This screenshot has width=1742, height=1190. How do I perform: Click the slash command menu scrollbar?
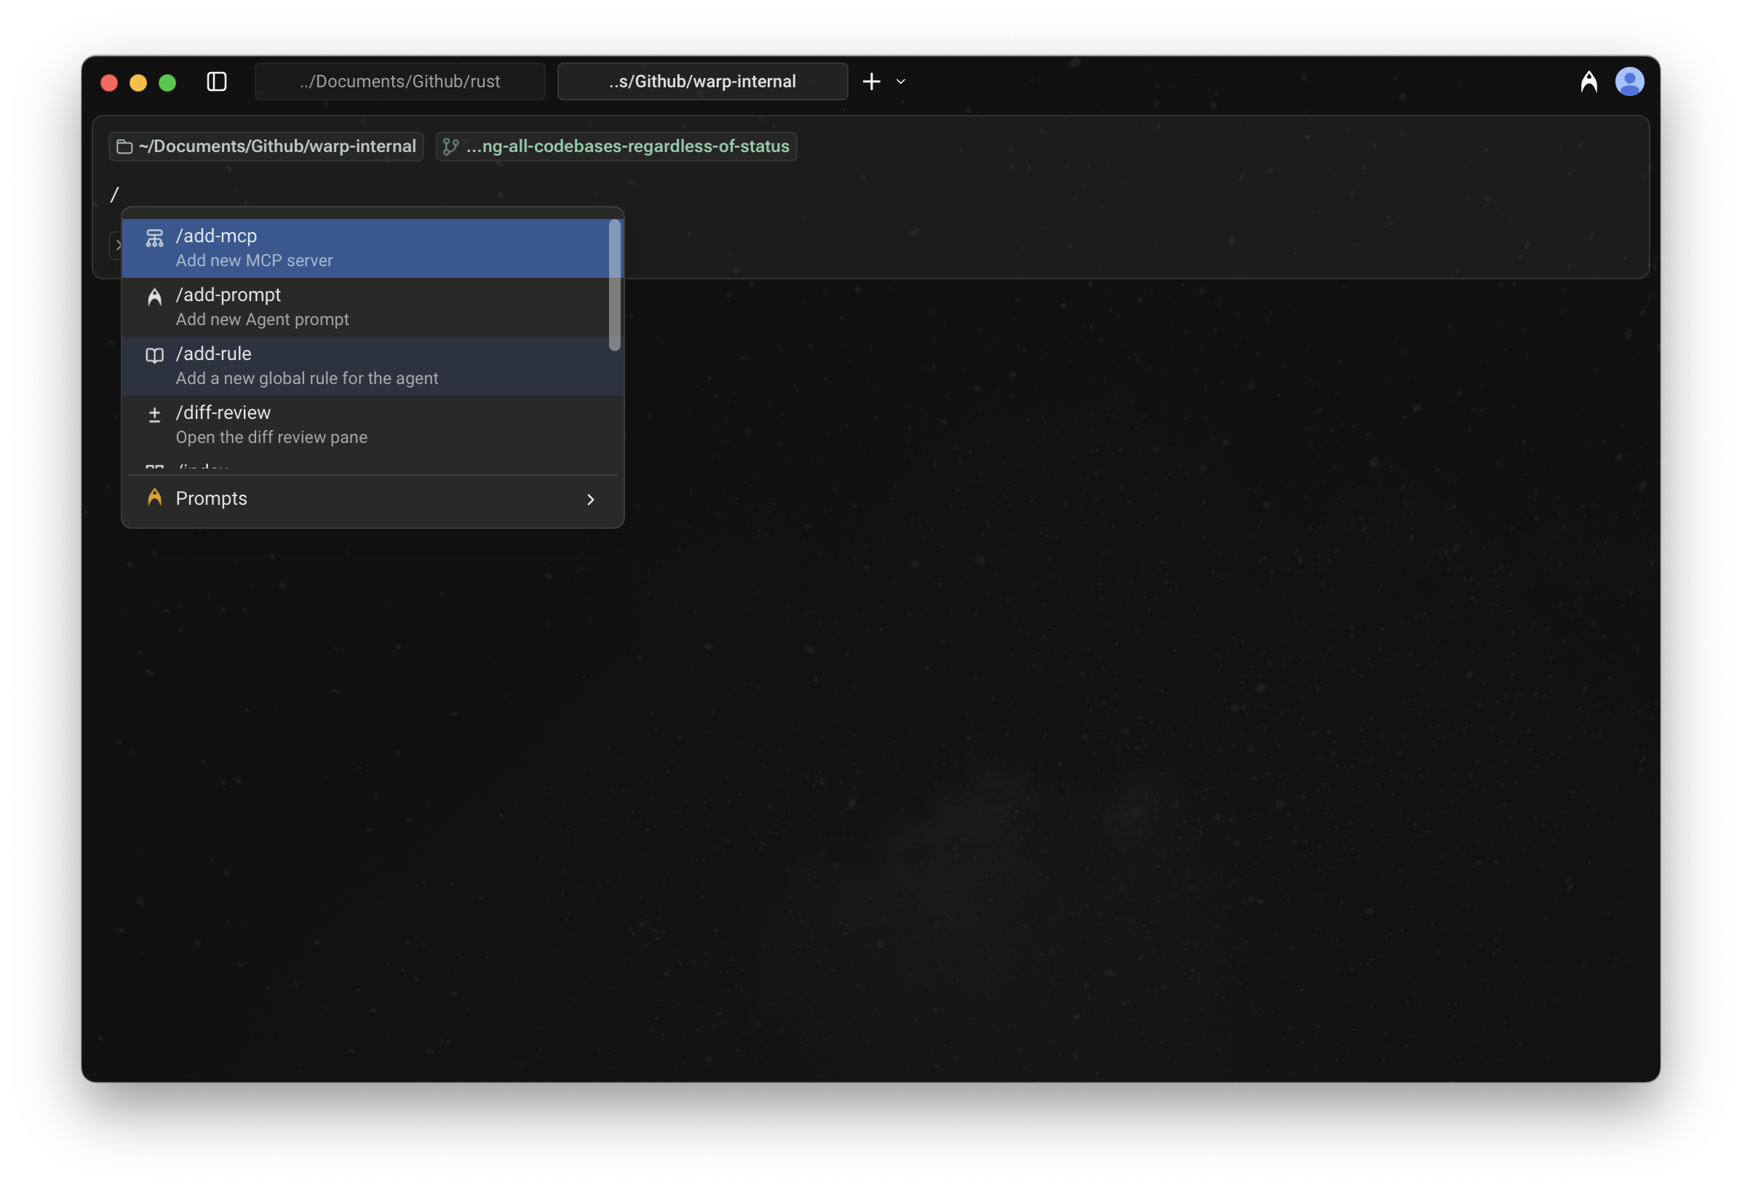pos(615,284)
